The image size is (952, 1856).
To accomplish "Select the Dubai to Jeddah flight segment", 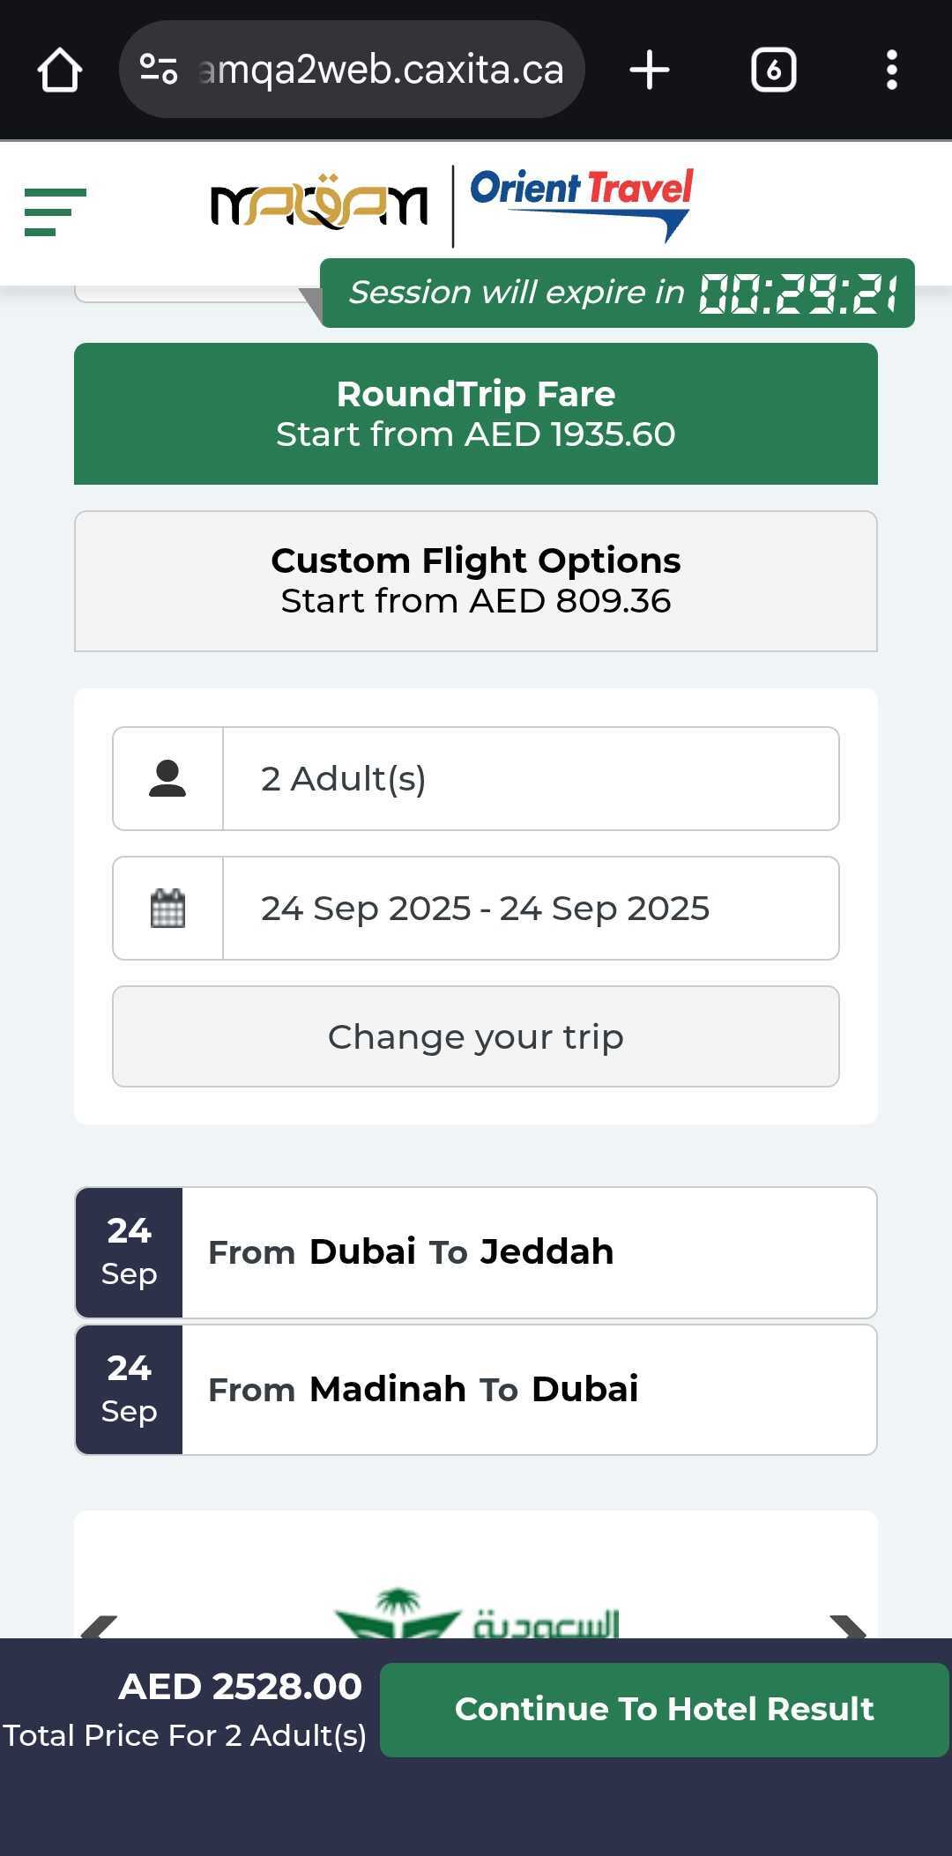I will [476, 1252].
